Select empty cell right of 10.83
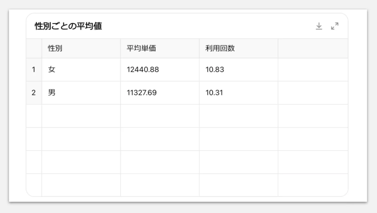 click(x=313, y=70)
